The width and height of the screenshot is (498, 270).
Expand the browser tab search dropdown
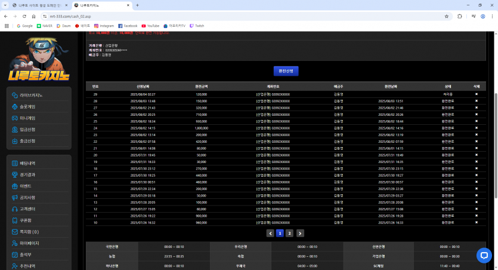[x=5, y=5]
